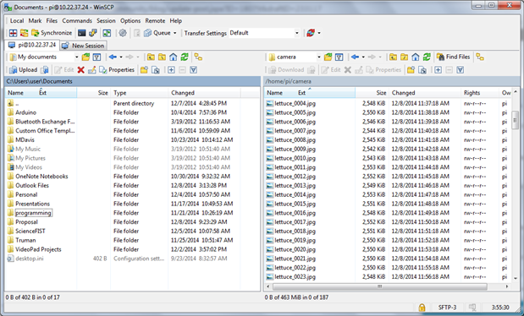Click the Compare Directories icon
Viewport: 524px width, 316px height.
point(13,33)
